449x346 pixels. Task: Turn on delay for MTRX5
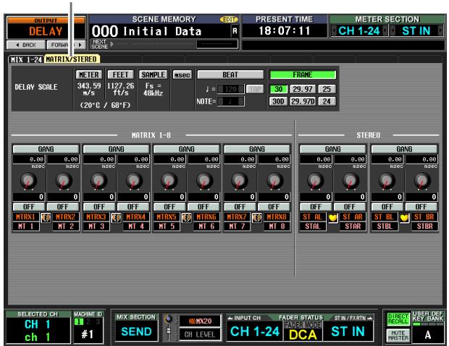point(169,206)
